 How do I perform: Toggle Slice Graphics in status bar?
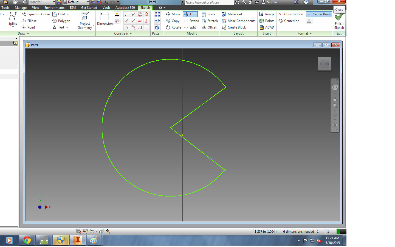101,231
